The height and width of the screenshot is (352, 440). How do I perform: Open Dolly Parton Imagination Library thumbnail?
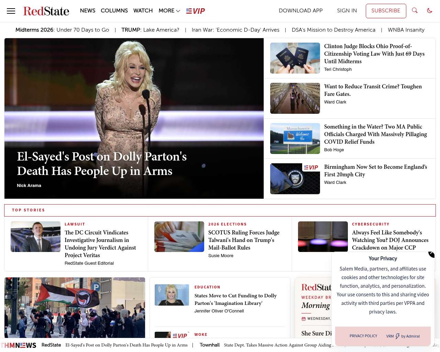172,295
